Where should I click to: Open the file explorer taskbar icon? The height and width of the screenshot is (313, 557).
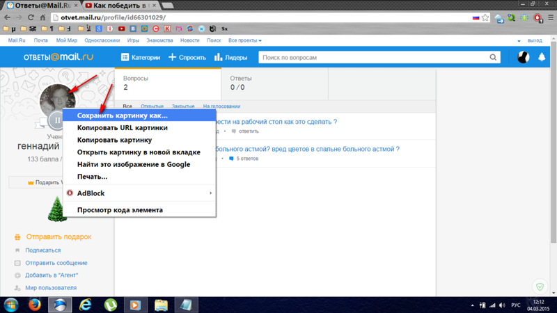click(x=161, y=305)
